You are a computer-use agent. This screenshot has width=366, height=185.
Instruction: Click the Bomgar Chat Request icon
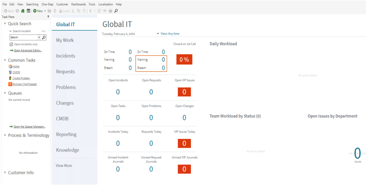pos(10,84)
